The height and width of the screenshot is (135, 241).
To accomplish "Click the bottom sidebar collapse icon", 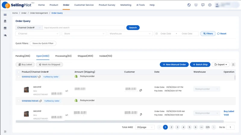I will [5, 131].
